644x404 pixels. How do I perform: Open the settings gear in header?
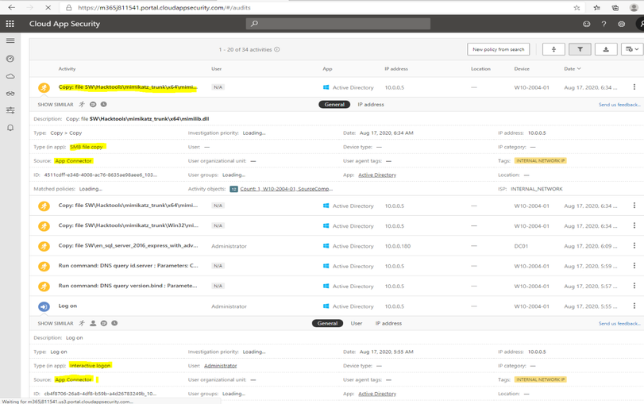coord(622,24)
